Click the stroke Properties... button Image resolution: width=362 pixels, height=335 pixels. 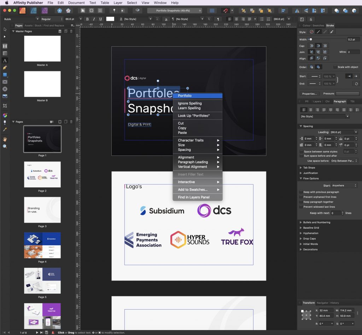point(309,94)
